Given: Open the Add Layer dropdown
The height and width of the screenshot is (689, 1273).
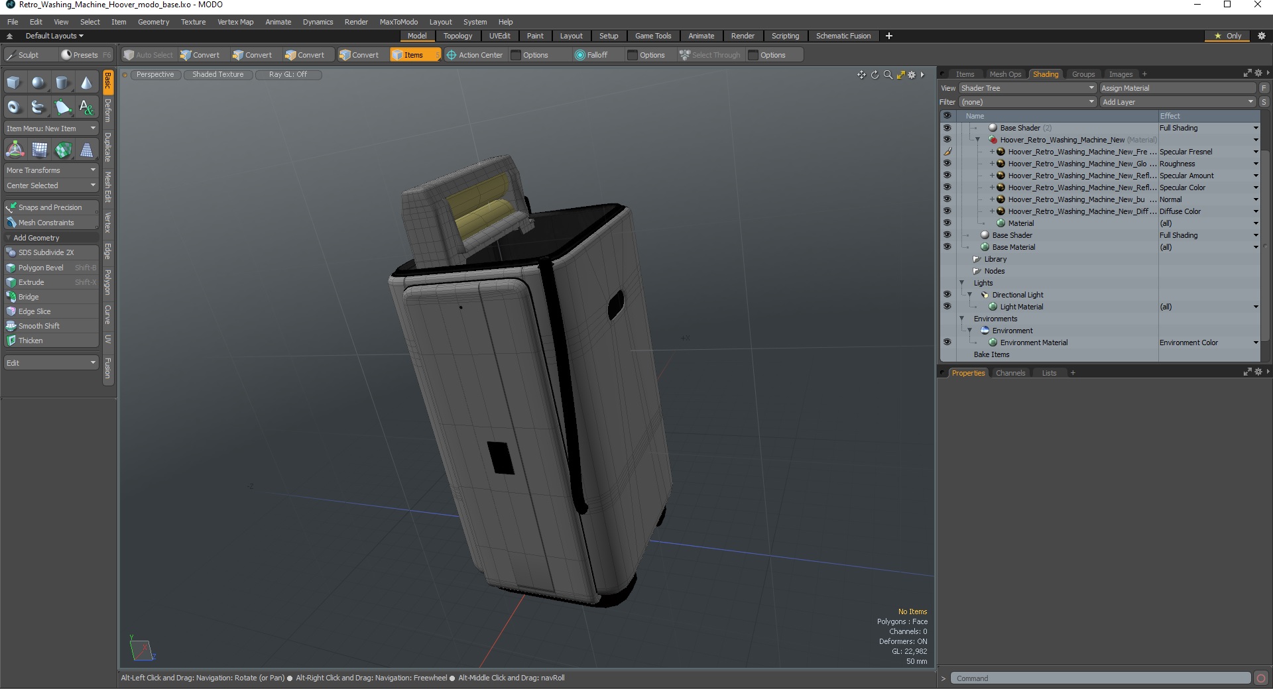Looking at the screenshot, I should tap(1178, 102).
